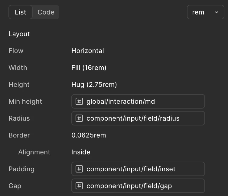Copy the Width value Fill (16rem)

click(x=89, y=68)
